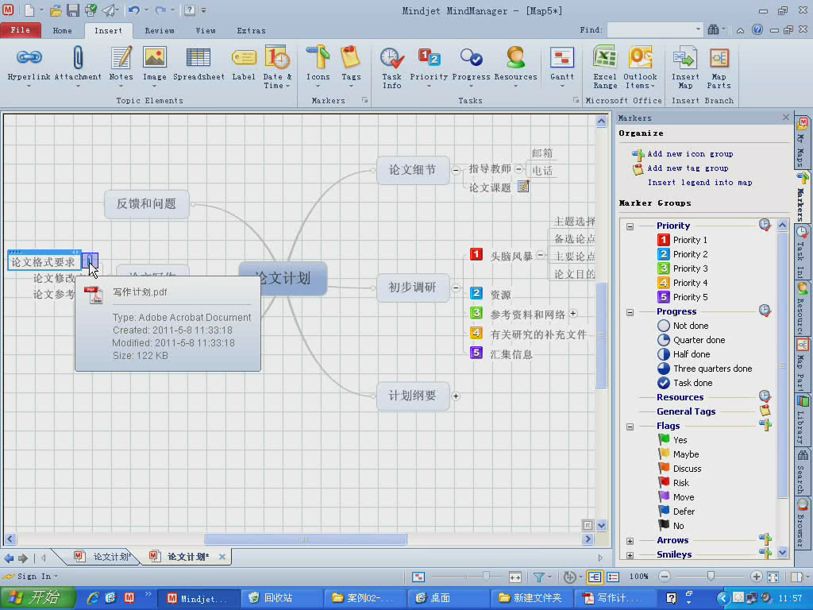Image resolution: width=813 pixels, height=610 pixels.
Task: Switch to the Extras tab
Action: (x=251, y=31)
